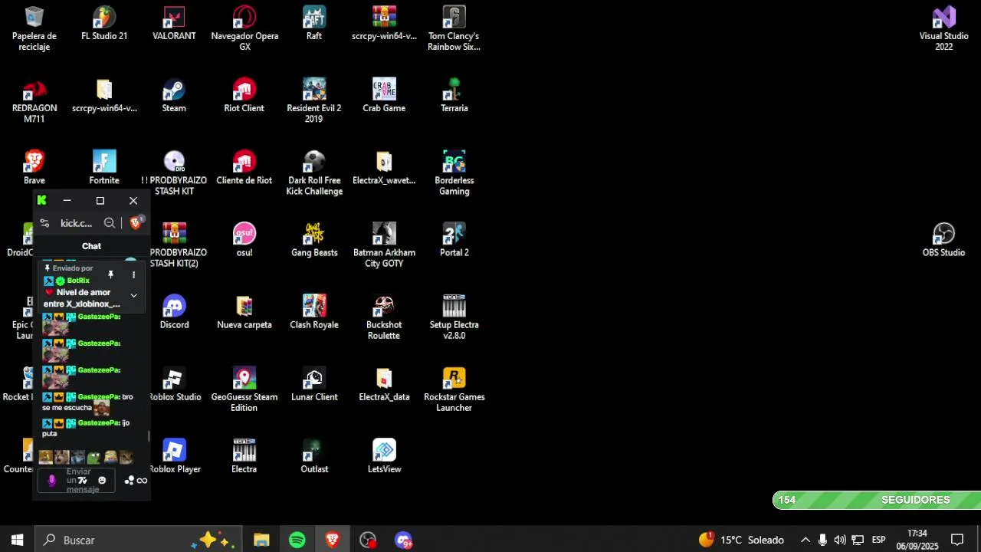981x552 pixels.
Task: Select the osu! desktop icon
Action: click(x=244, y=240)
